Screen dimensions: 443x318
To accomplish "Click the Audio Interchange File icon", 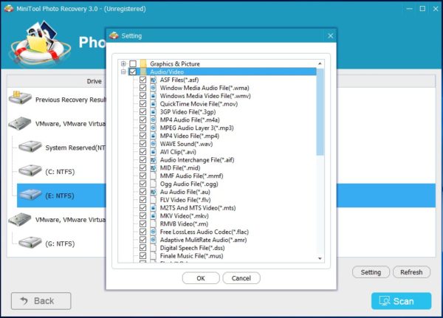I will pos(153,160).
